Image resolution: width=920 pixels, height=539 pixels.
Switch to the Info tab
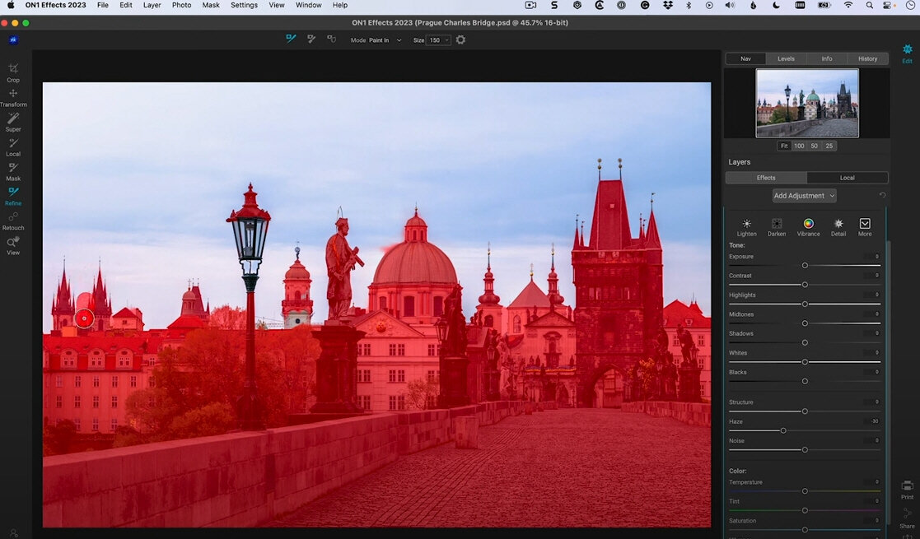[x=827, y=58]
